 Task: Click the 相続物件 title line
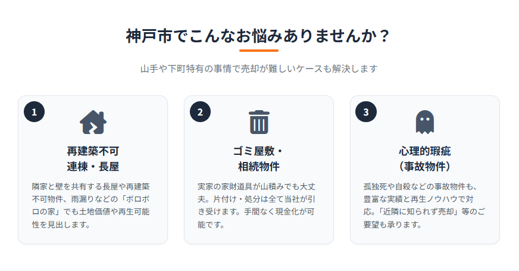(259, 166)
